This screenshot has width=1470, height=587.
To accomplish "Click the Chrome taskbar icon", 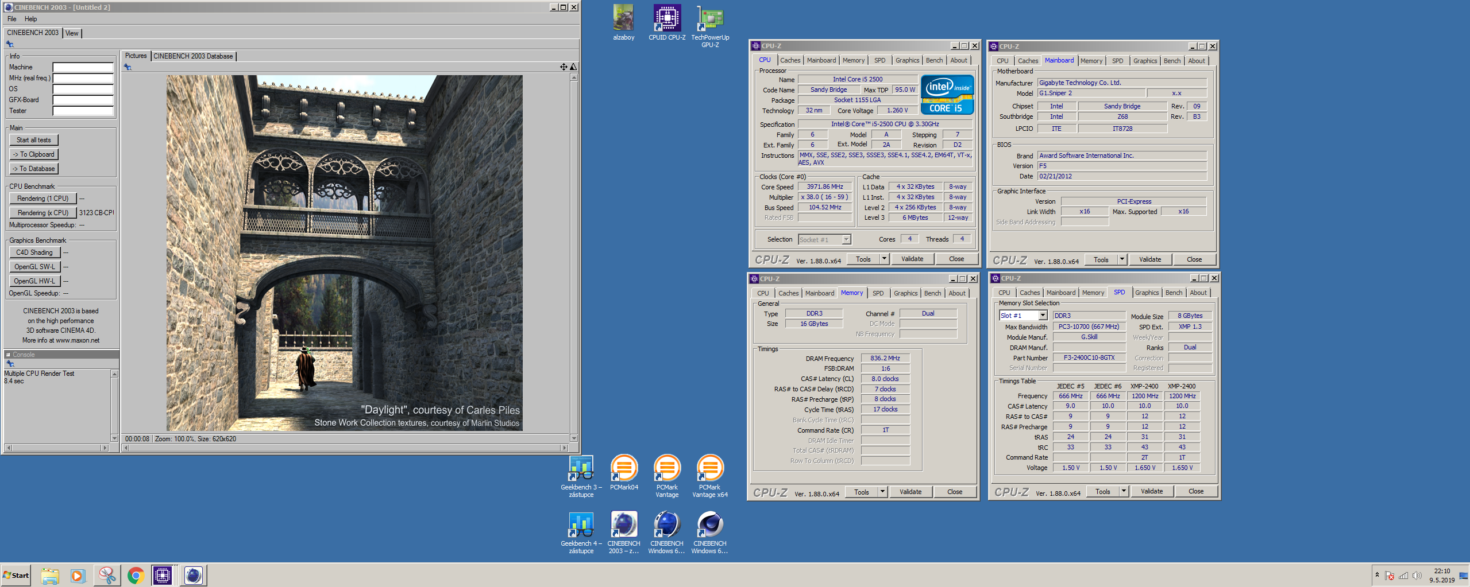I will point(136,576).
